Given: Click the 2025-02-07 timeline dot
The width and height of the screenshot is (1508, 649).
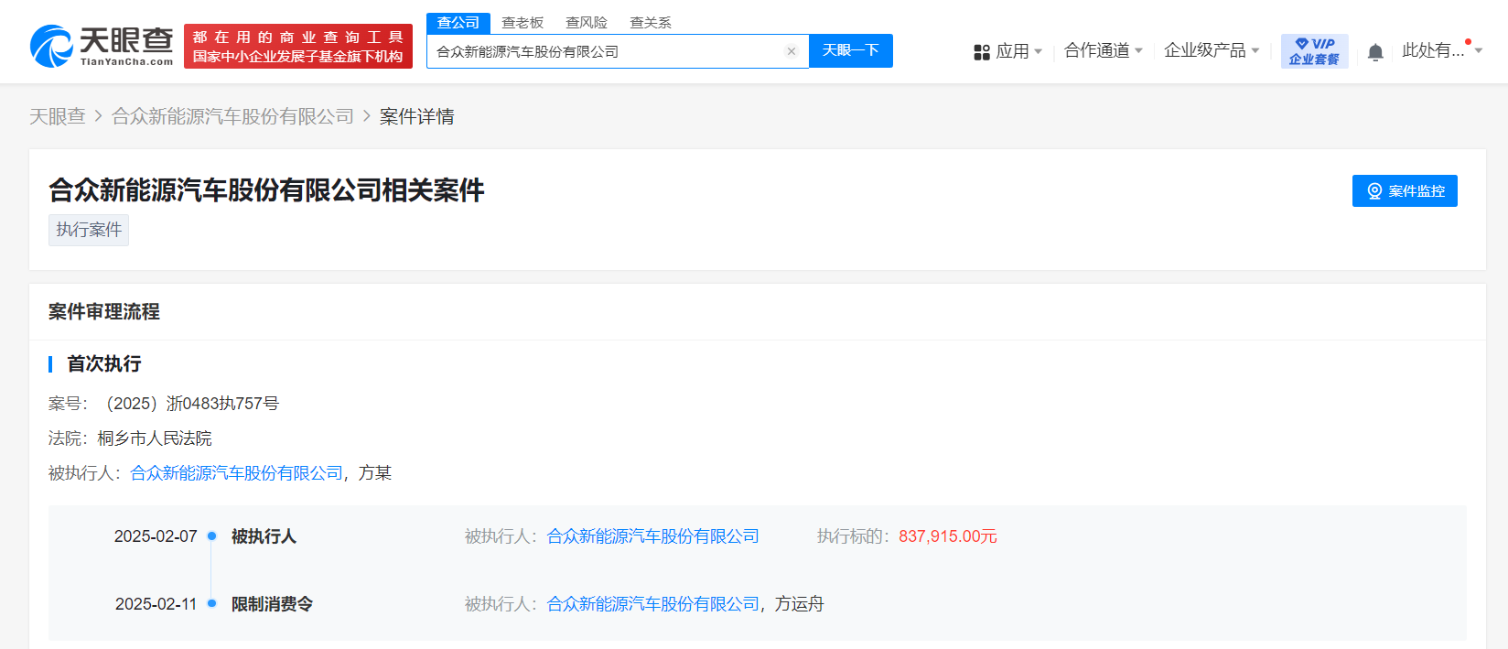Looking at the screenshot, I should click(211, 536).
